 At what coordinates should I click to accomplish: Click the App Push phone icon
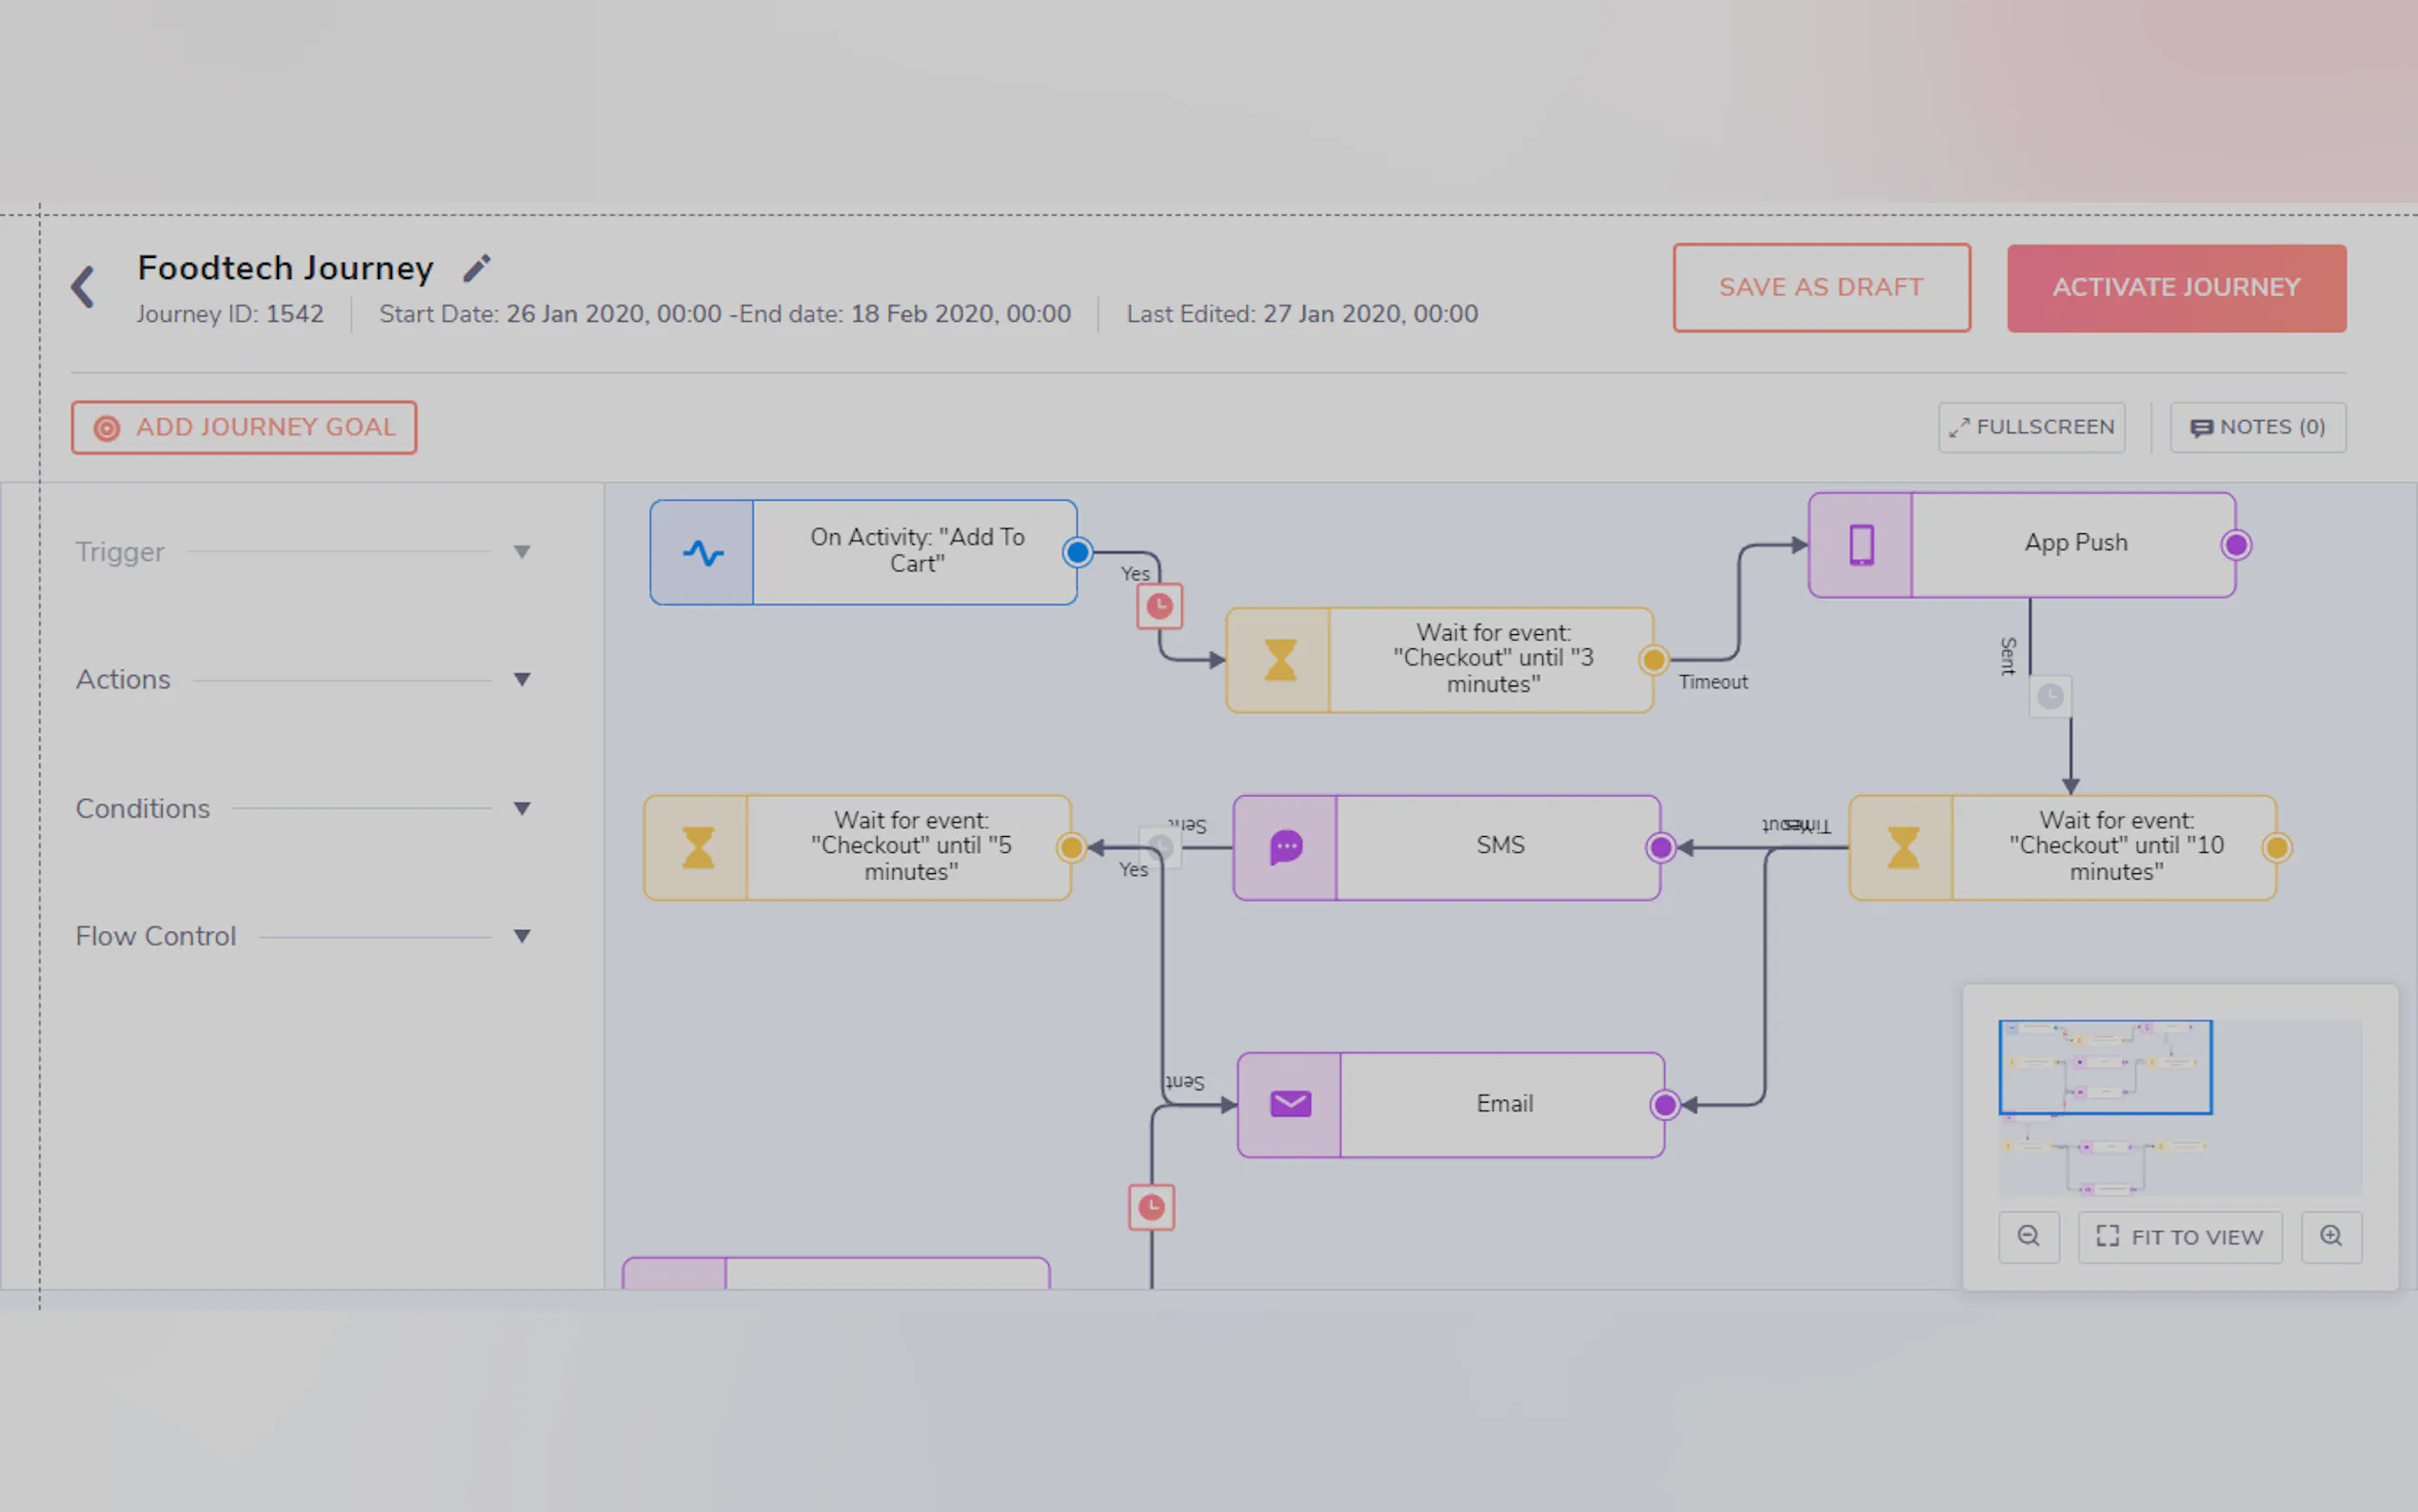tap(1860, 545)
